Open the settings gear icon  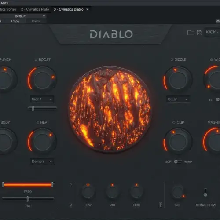(x=218, y=21)
